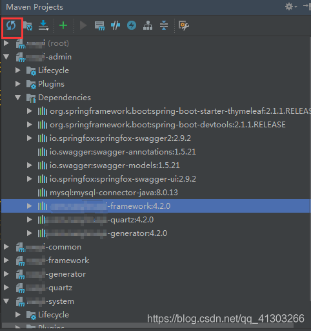This screenshot has width=311, height=331.
Task: Collapse the Dependencies folder arrow
Action: pos(18,98)
